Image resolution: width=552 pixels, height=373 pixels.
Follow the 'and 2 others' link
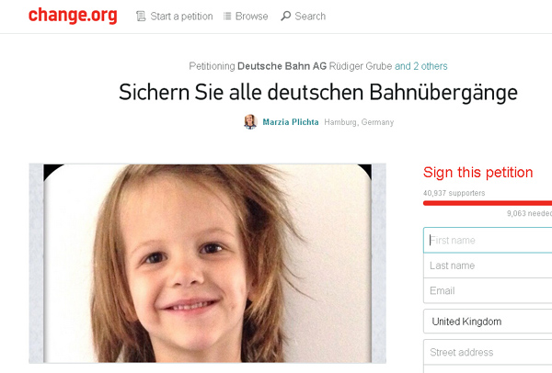pos(421,66)
